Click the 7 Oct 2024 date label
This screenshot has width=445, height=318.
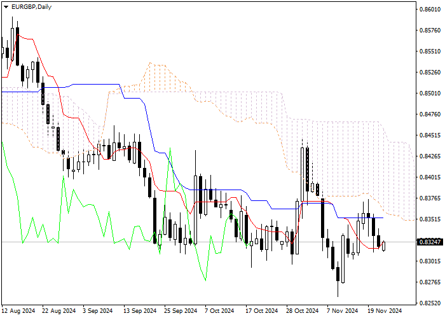(x=219, y=311)
